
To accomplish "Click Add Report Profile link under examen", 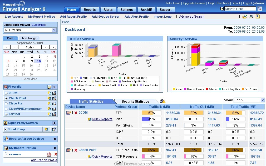I will (x=44, y=160).
